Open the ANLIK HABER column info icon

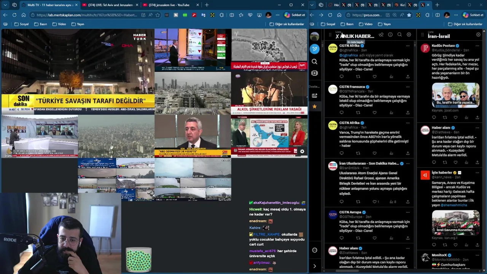click(x=390, y=35)
